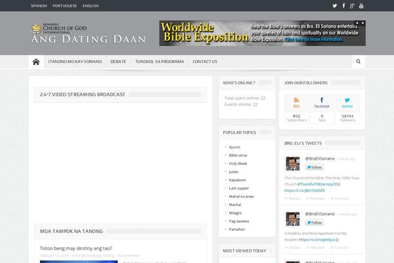Open #ThankfulTillEternityCOG hashtag link

coord(319,184)
